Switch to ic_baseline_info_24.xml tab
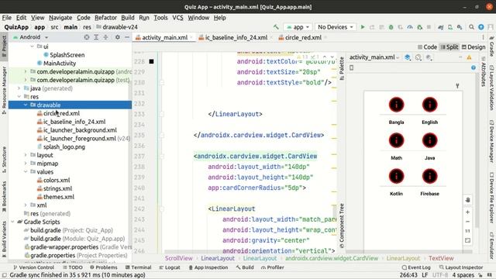This screenshot has height=279, width=496. (x=232, y=38)
